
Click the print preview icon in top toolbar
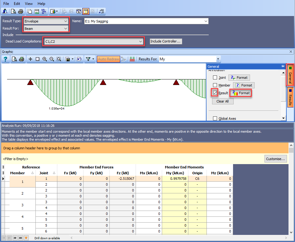click(x=13, y=11)
